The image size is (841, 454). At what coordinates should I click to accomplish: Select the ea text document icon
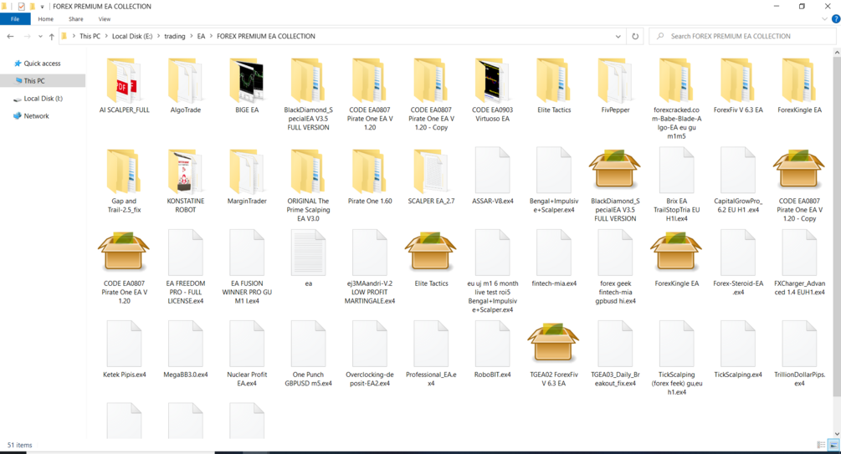click(309, 254)
